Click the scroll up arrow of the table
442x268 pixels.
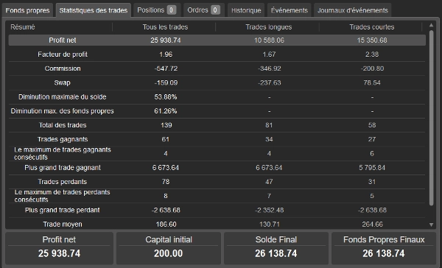(x=431, y=25)
